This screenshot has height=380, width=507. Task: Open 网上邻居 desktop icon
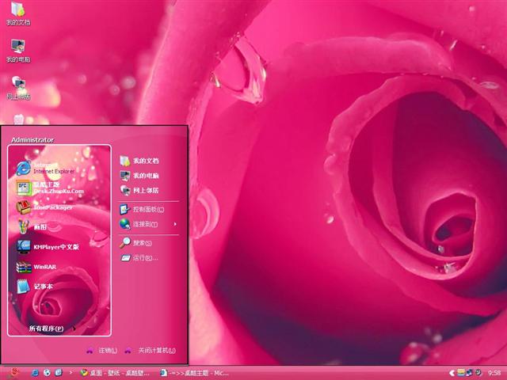(x=18, y=88)
